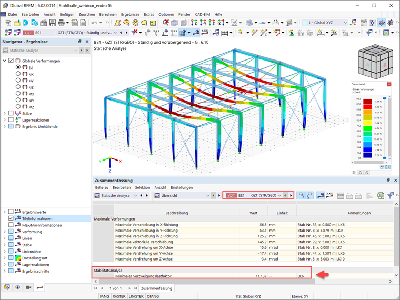Toggle the RASTER status bar button

coord(119,296)
